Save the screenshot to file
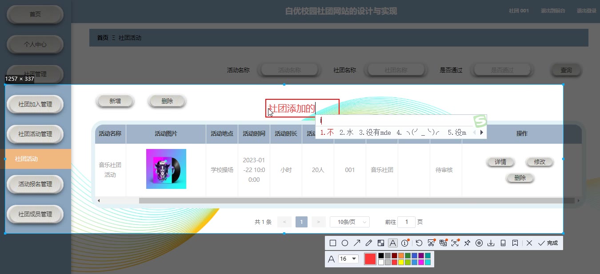The height and width of the screenshot is (274, 600). click(x=491, y=243)
